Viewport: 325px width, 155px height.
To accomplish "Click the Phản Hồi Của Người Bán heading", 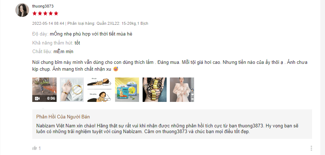I will [x=63, y=117].
